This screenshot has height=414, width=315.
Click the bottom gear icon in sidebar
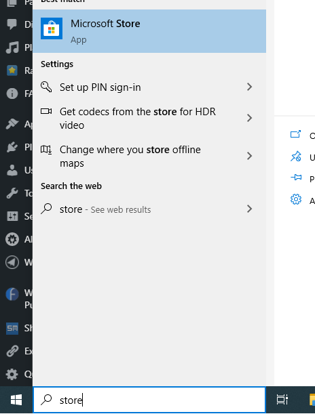(x=12, y=375)
